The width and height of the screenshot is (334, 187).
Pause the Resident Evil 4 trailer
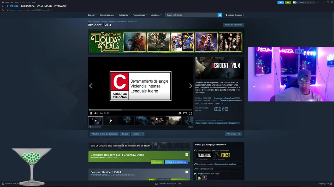point(91,113)
